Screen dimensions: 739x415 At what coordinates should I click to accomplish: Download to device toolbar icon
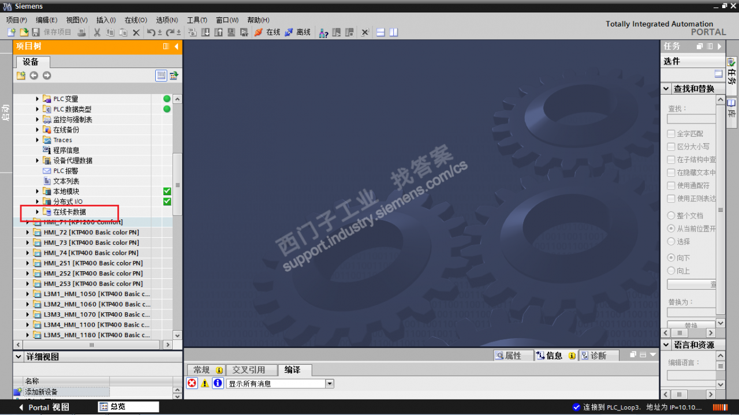tap(206, 32)
